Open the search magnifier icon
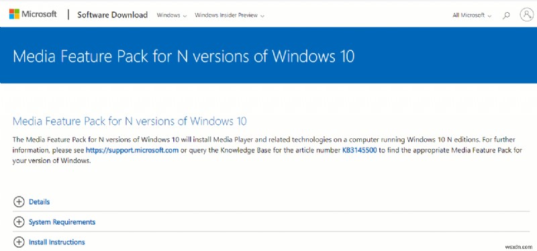This screenshot has width=537, height=251. [506, 15]
